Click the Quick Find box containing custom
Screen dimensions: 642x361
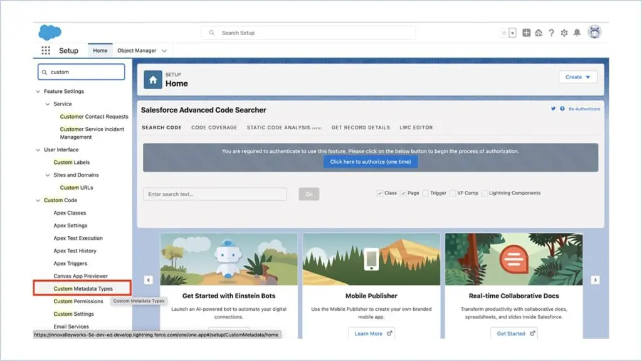tap(82, 72)
